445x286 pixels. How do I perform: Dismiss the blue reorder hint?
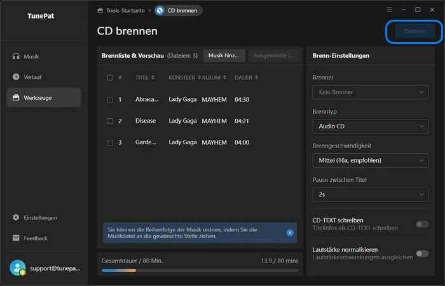pyautogui.click(x=290, y=233)
